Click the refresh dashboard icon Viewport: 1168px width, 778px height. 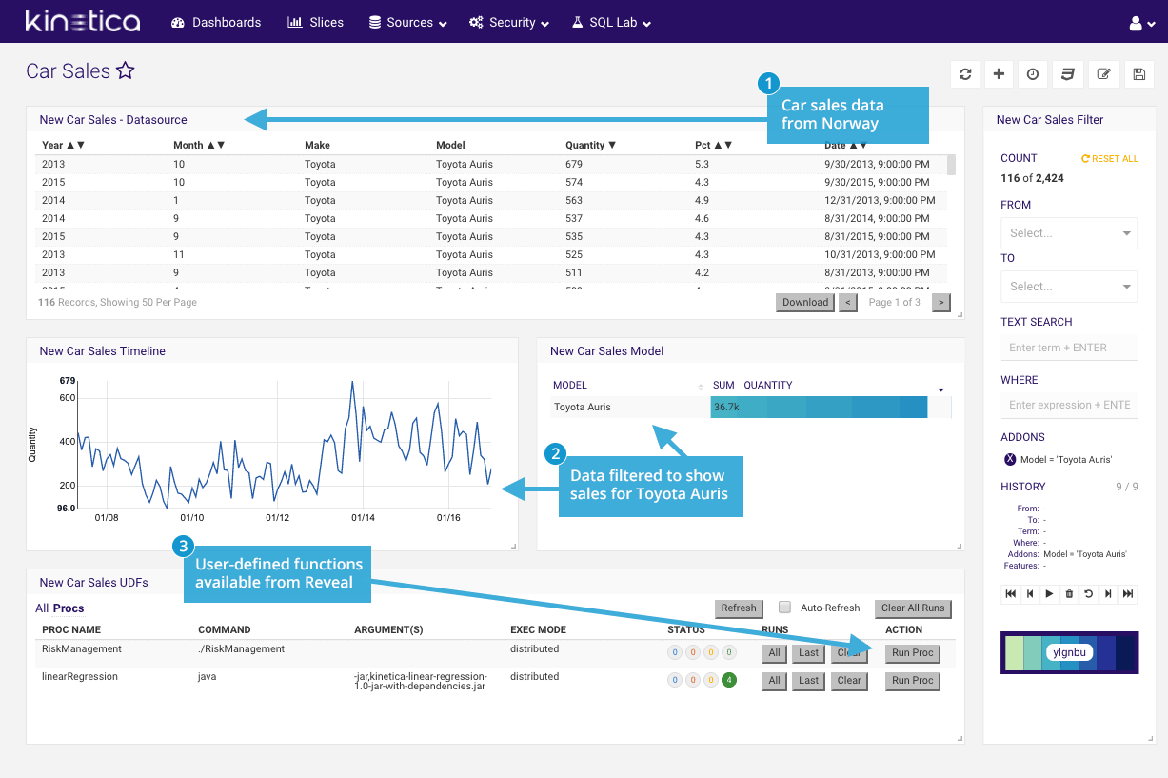pos(965,74)
